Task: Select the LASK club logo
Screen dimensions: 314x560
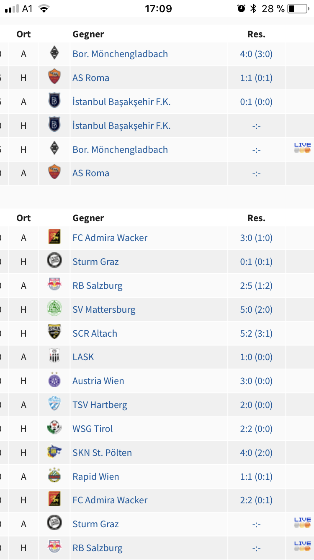Action: pyautogui.click(x=54, y=357)
